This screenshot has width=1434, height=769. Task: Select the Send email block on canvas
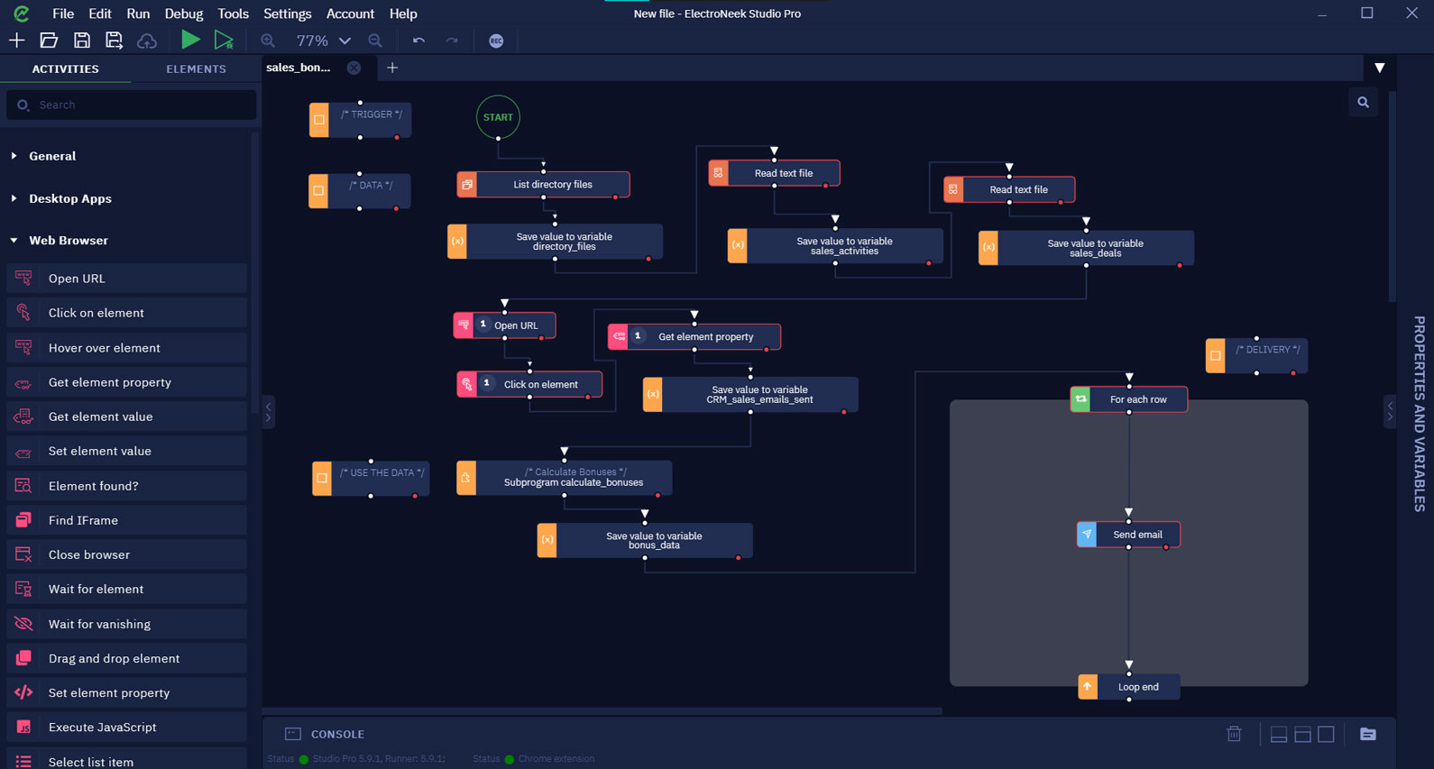pos(1136,535)
